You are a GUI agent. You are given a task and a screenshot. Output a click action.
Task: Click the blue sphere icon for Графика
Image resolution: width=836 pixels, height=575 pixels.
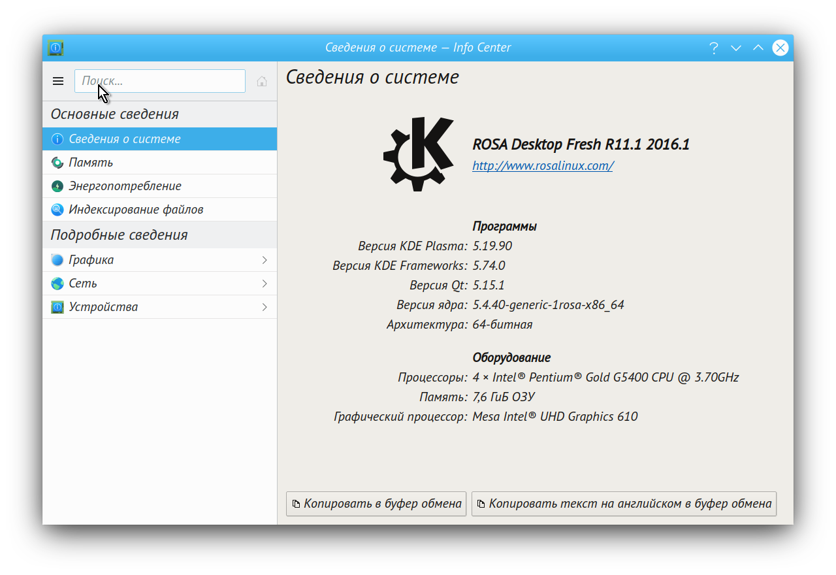click(57, 260)
